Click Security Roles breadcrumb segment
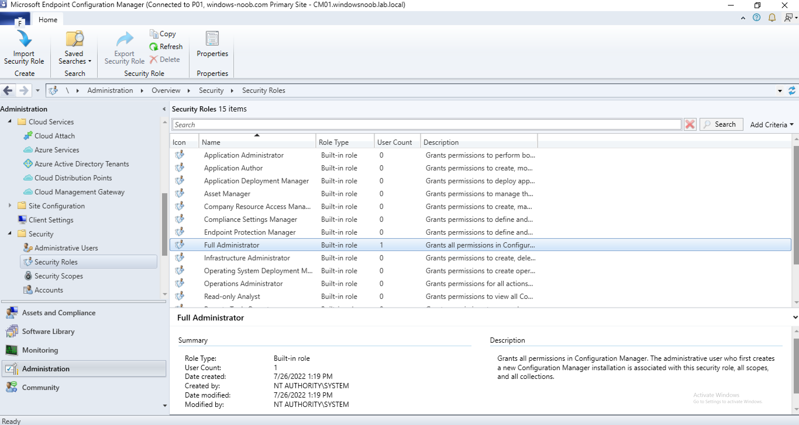This screenshot has height=425, width=799. tap(264, 90)
